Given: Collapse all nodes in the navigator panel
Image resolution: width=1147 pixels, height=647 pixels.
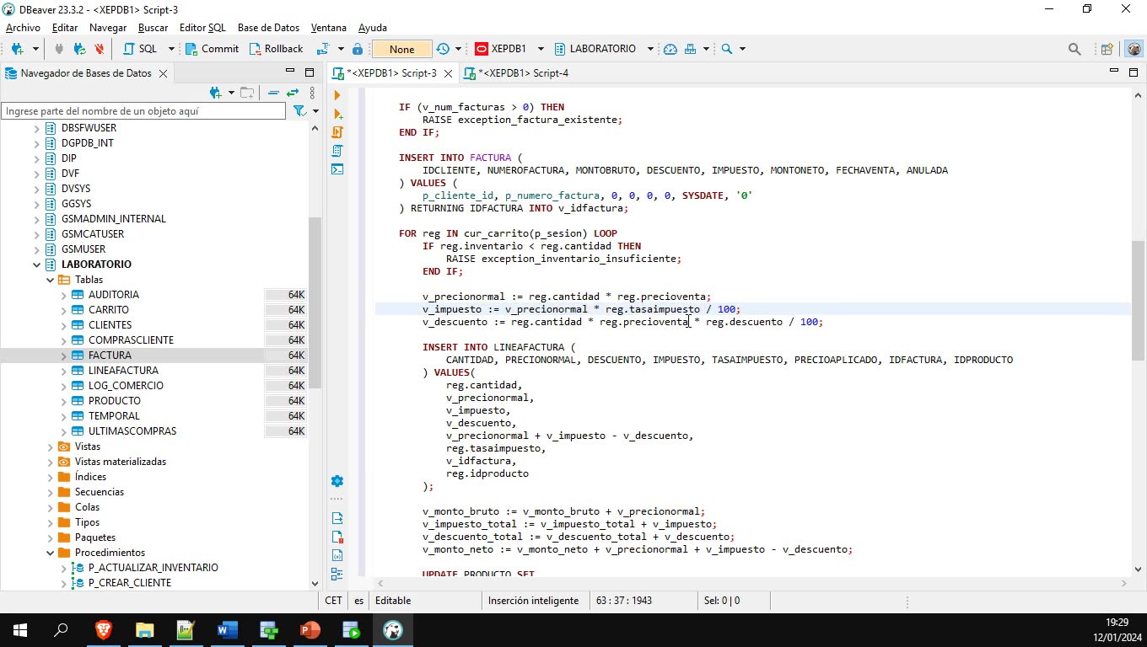Looking at the screenshot, I should [x=273, y=94].
